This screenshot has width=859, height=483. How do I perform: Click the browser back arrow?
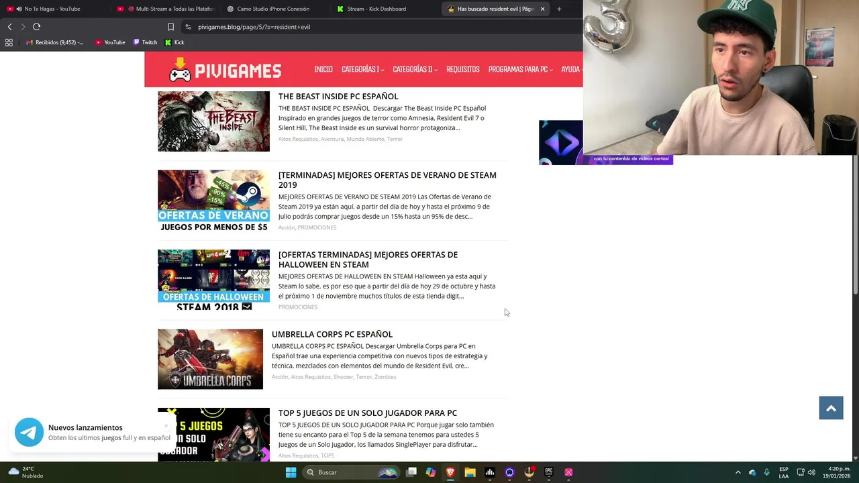(9, 27)
